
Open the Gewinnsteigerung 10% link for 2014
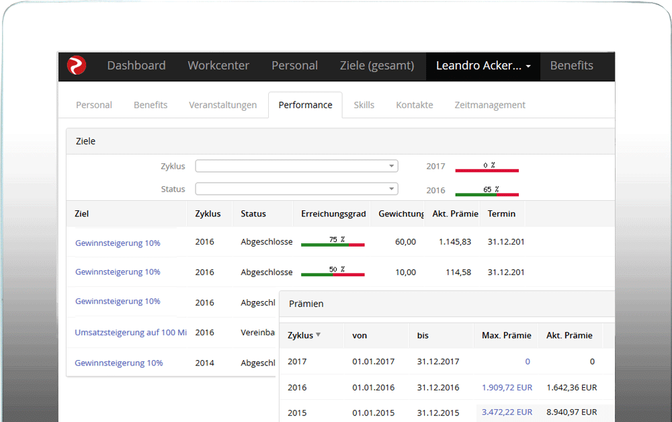(x=119, y=363)
